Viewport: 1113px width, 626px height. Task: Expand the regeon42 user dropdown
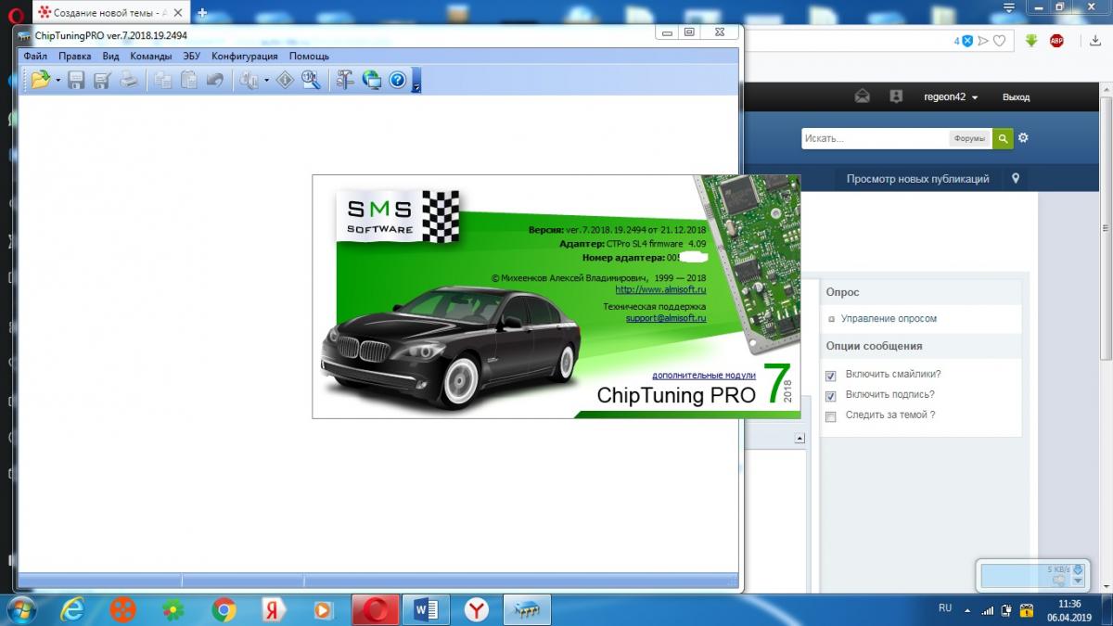click(951, 96)
